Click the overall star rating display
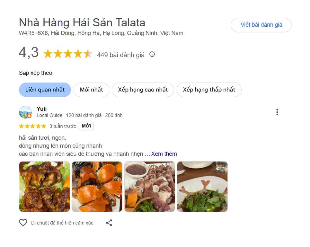 coord(68,54)
